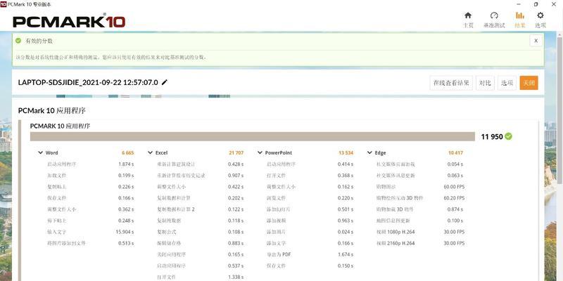Screen dimensions: 563x281
Task: Collapse the PowerPoint section chevron
Action: pos(260,152)
